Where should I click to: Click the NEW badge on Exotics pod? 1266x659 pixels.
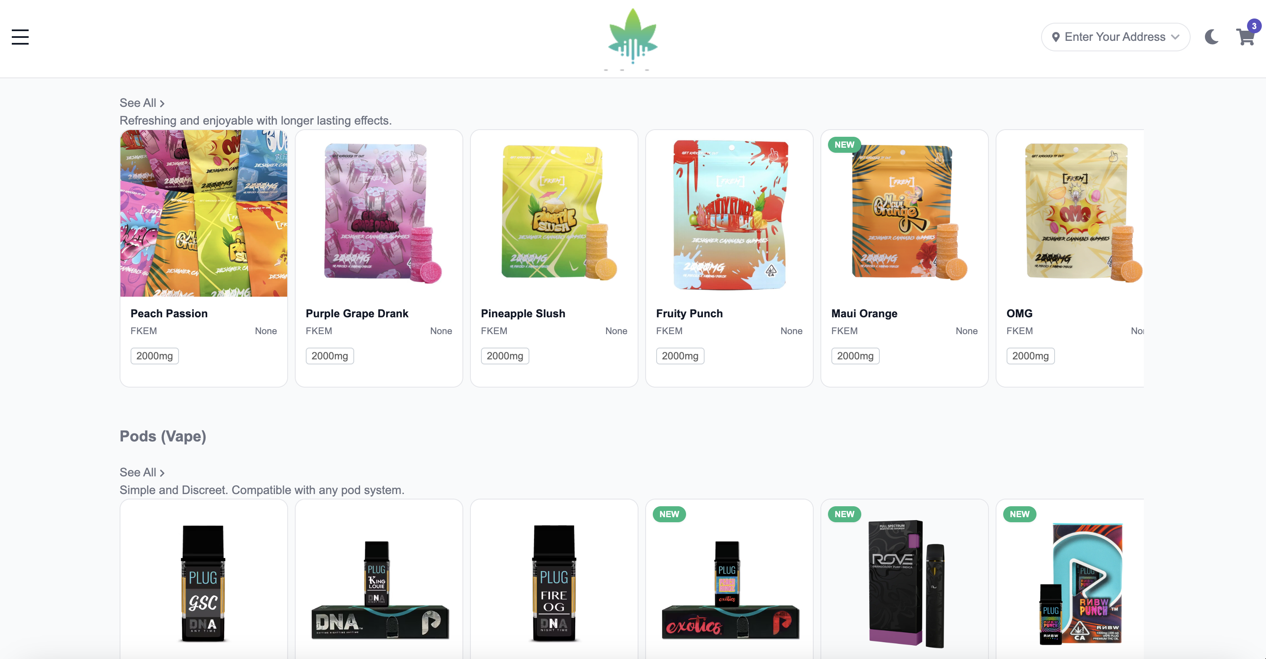tap(669, 514)
